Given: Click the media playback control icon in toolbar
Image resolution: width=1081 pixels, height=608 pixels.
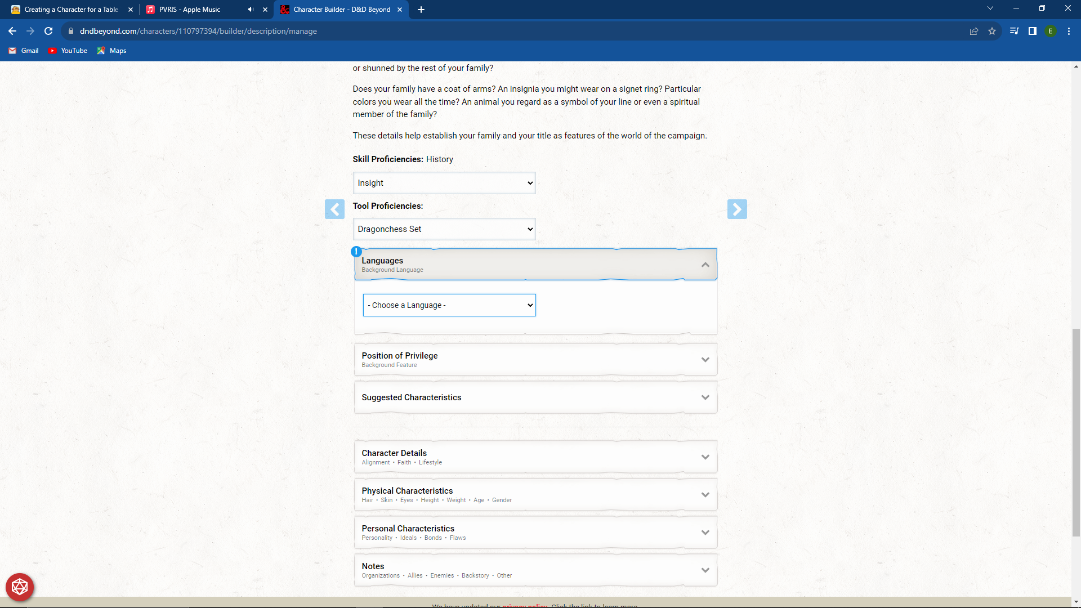Looking at the screenshot, I should (1013, 31).
